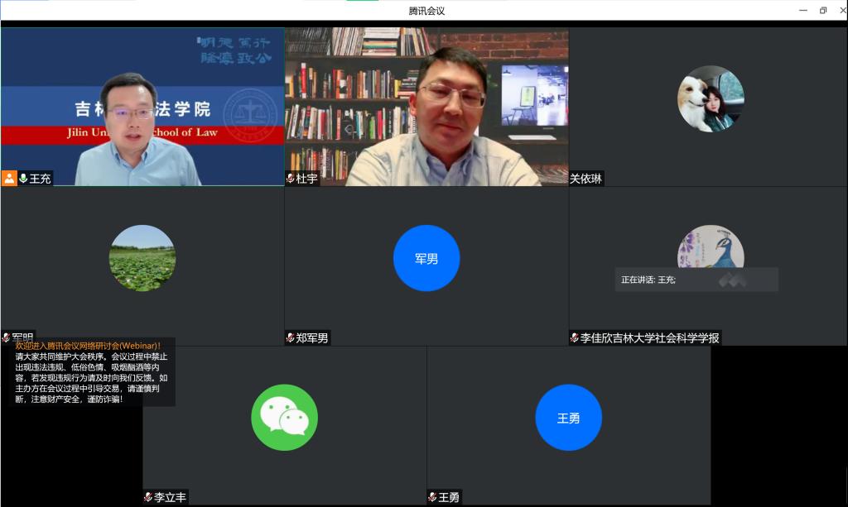The image size is (848, 507).
Task: Click 王勇's muted microphone icon
Action: pyautogui.click(x=432, y=497)
